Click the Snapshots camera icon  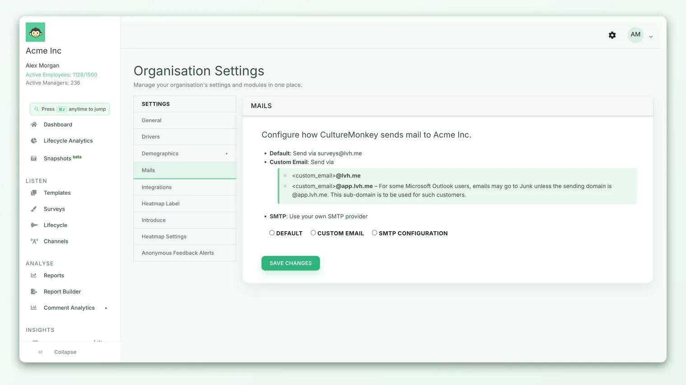click(x=34, y=158)
